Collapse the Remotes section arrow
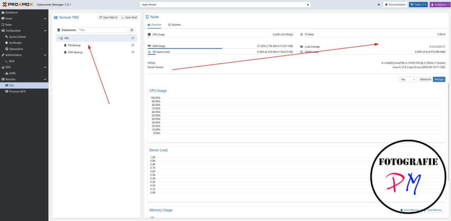The width and height of the screenshot is (451, 221). click(x=45, y=79)
